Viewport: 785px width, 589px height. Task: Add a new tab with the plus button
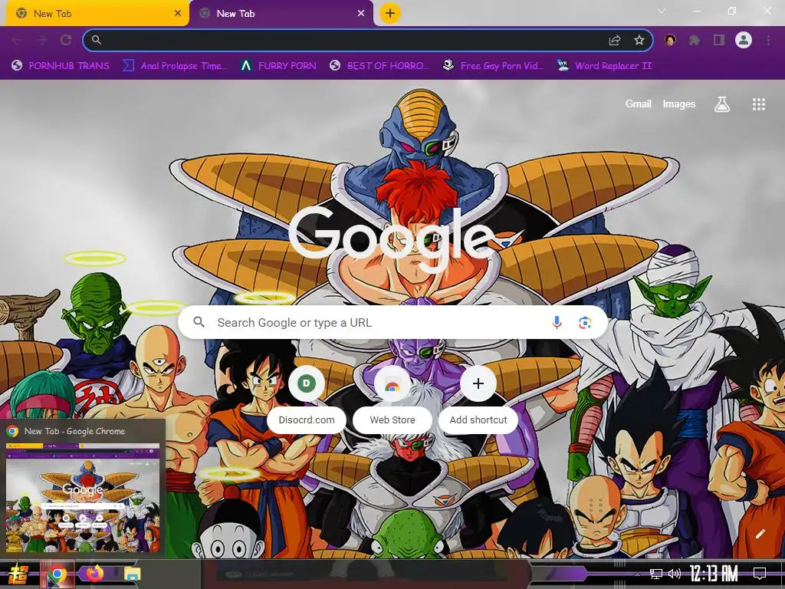(390, 13)
